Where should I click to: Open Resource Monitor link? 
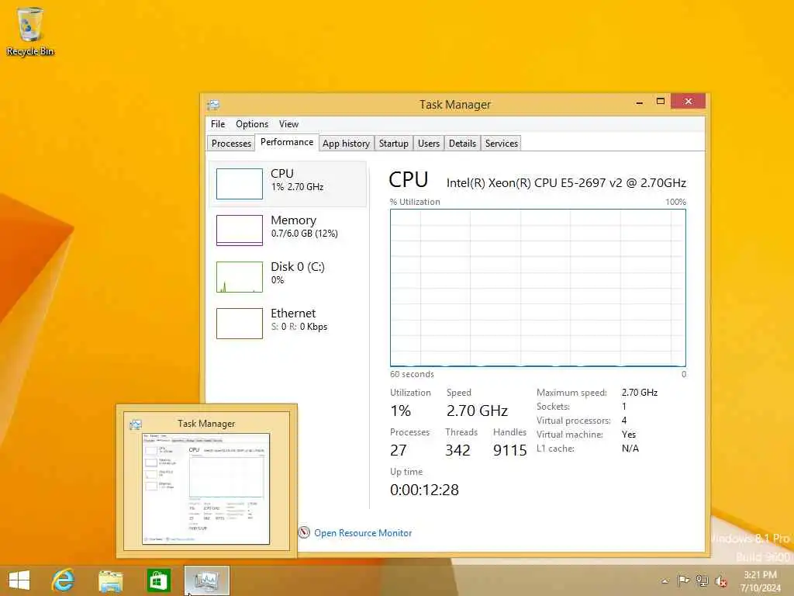(x=363, y=533)
